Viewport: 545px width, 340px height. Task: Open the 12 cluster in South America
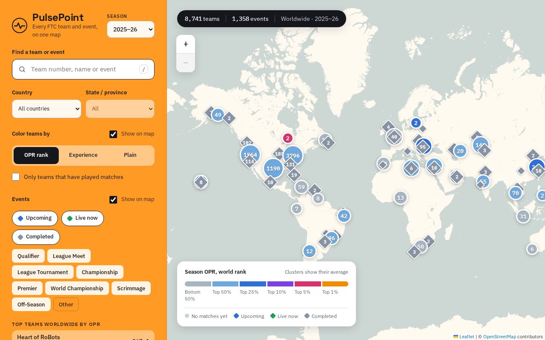click(x=310, y=251)
